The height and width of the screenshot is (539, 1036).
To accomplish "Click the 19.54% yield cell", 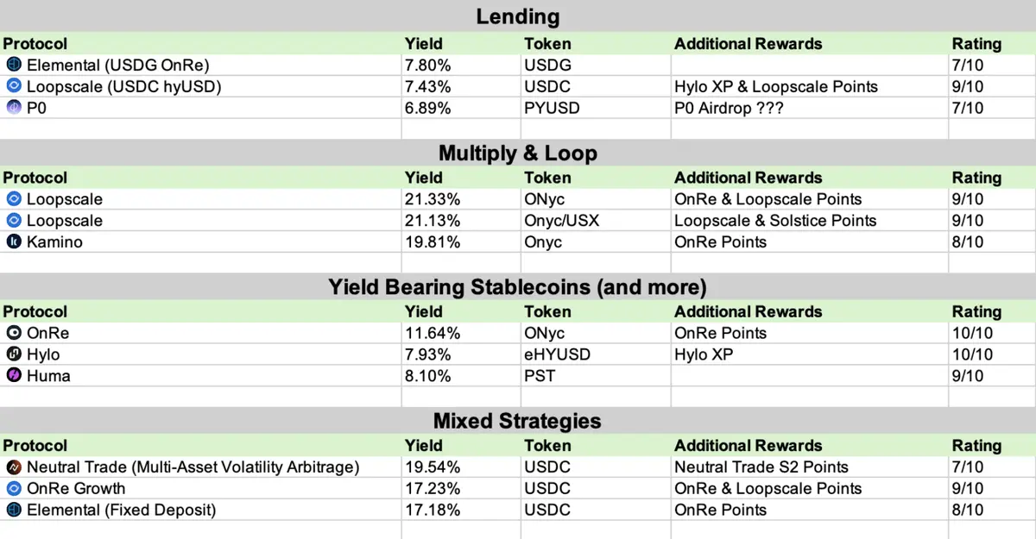I will tap(461, 467).
